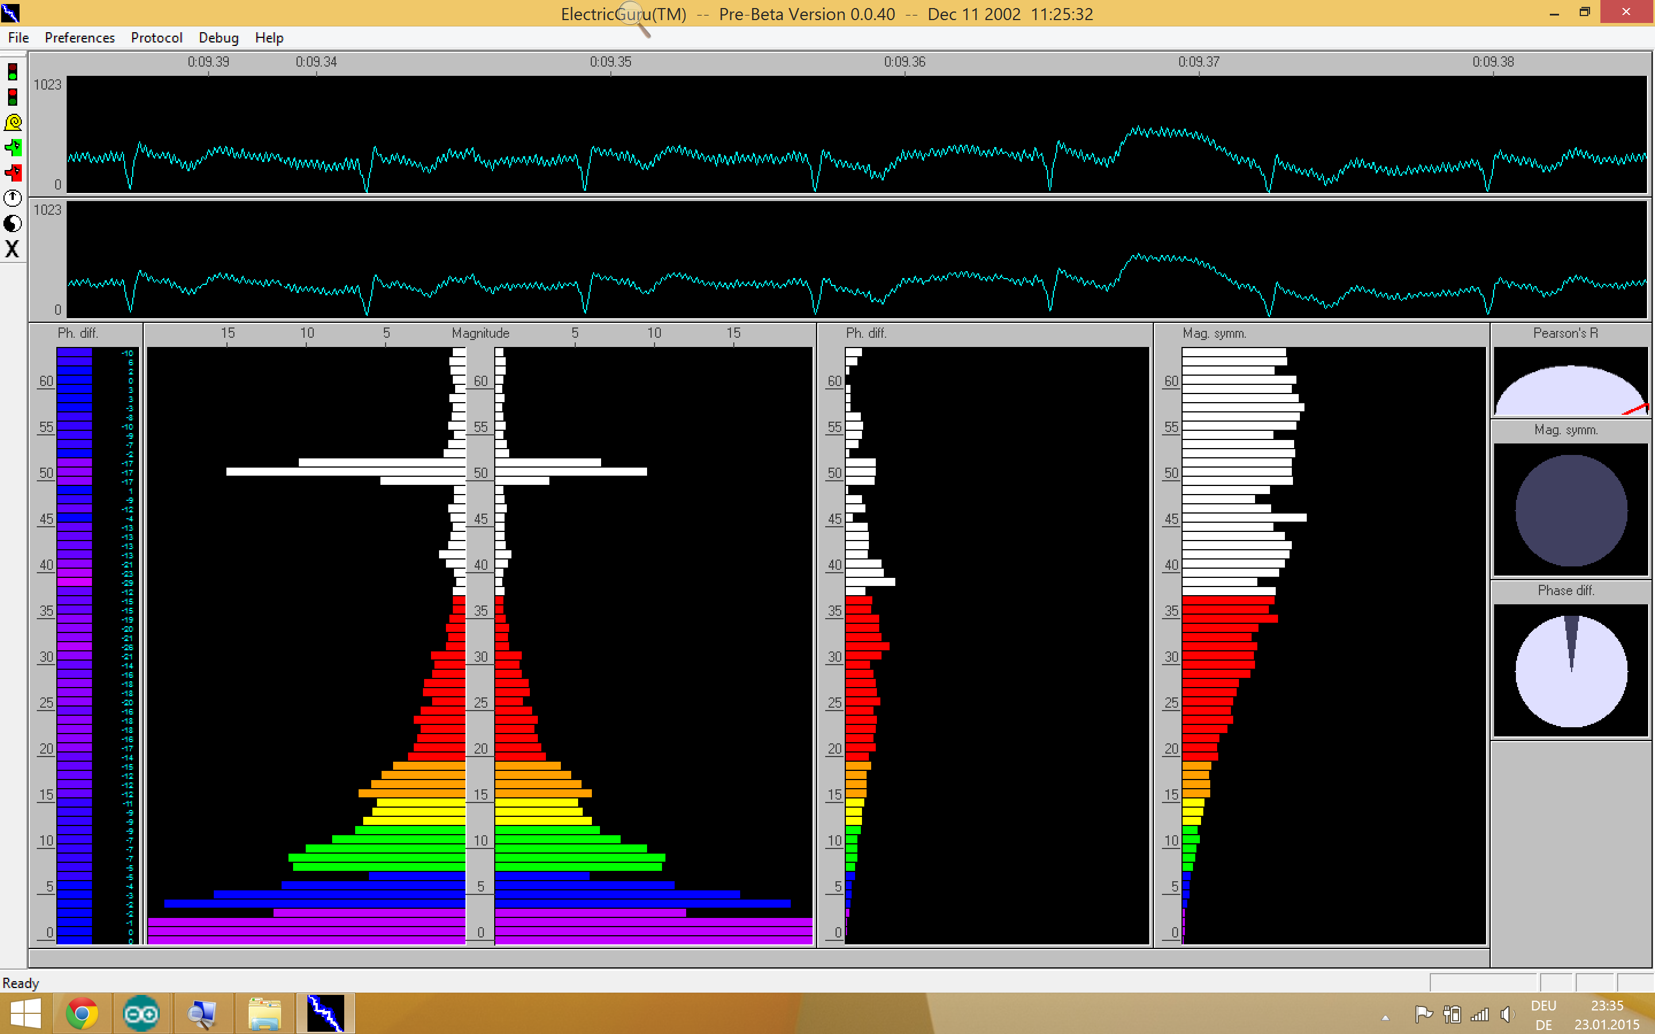The height and width of the screenshot is (1034, 1655).
Task: Activate the ElectricGuru taskbar button
Action: tap(326, 1012)
